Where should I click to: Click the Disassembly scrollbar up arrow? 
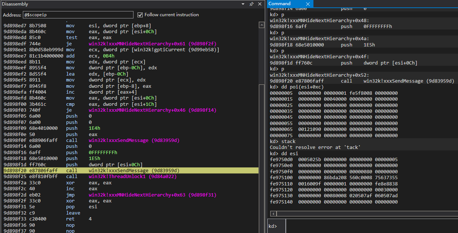pos(261,25)
